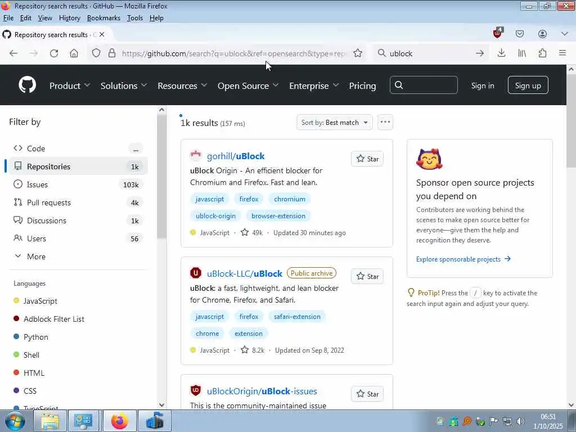Screen dimensions: 576x432
Task: Expand the Solutions dropdown menu
Action: tap(124, 85)
